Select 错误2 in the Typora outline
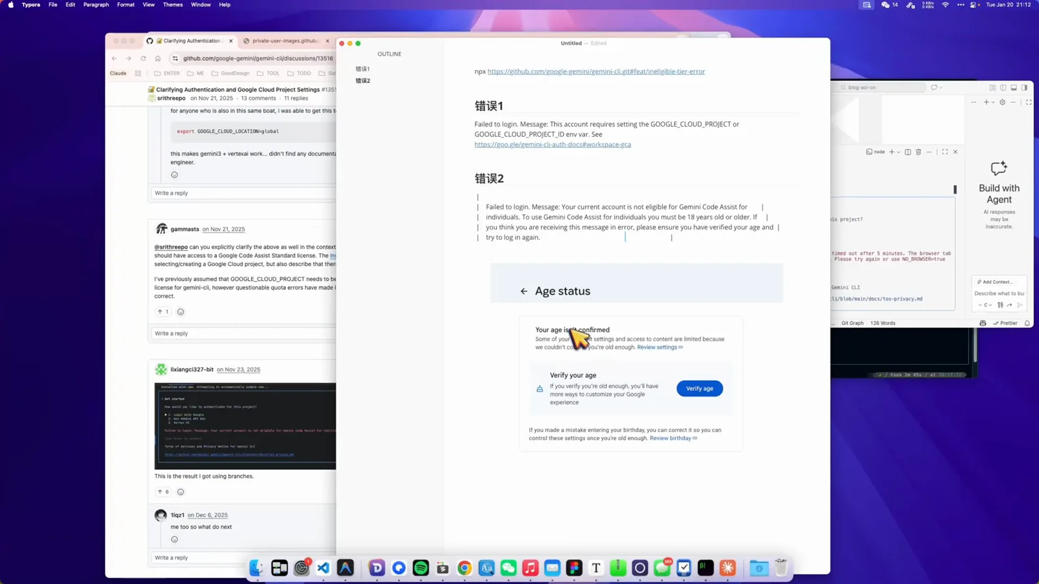This screenshot has height=584, width=1039. [x=362, y=80]
